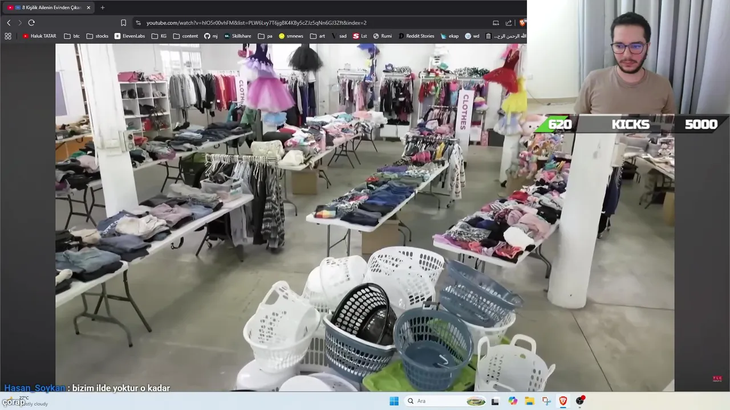Open the Windows Start menu

coord(394,401)
